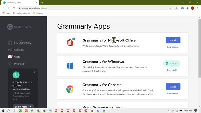The height and width of the screenshot is (113, 201).
Task: Click the 10:32 AM clock
Action: [187, 110]
